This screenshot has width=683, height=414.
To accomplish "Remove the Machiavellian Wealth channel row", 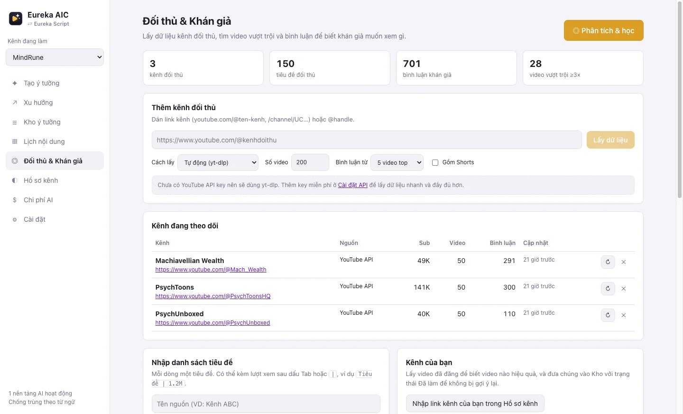I will 624,262.
